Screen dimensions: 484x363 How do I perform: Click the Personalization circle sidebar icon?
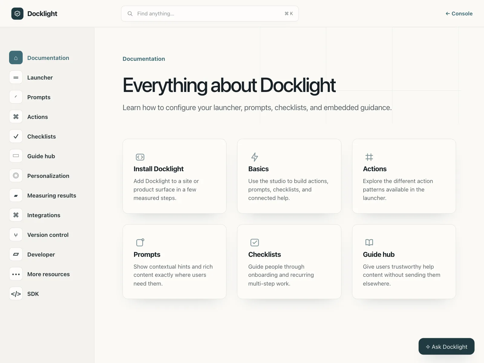[16, 176]
